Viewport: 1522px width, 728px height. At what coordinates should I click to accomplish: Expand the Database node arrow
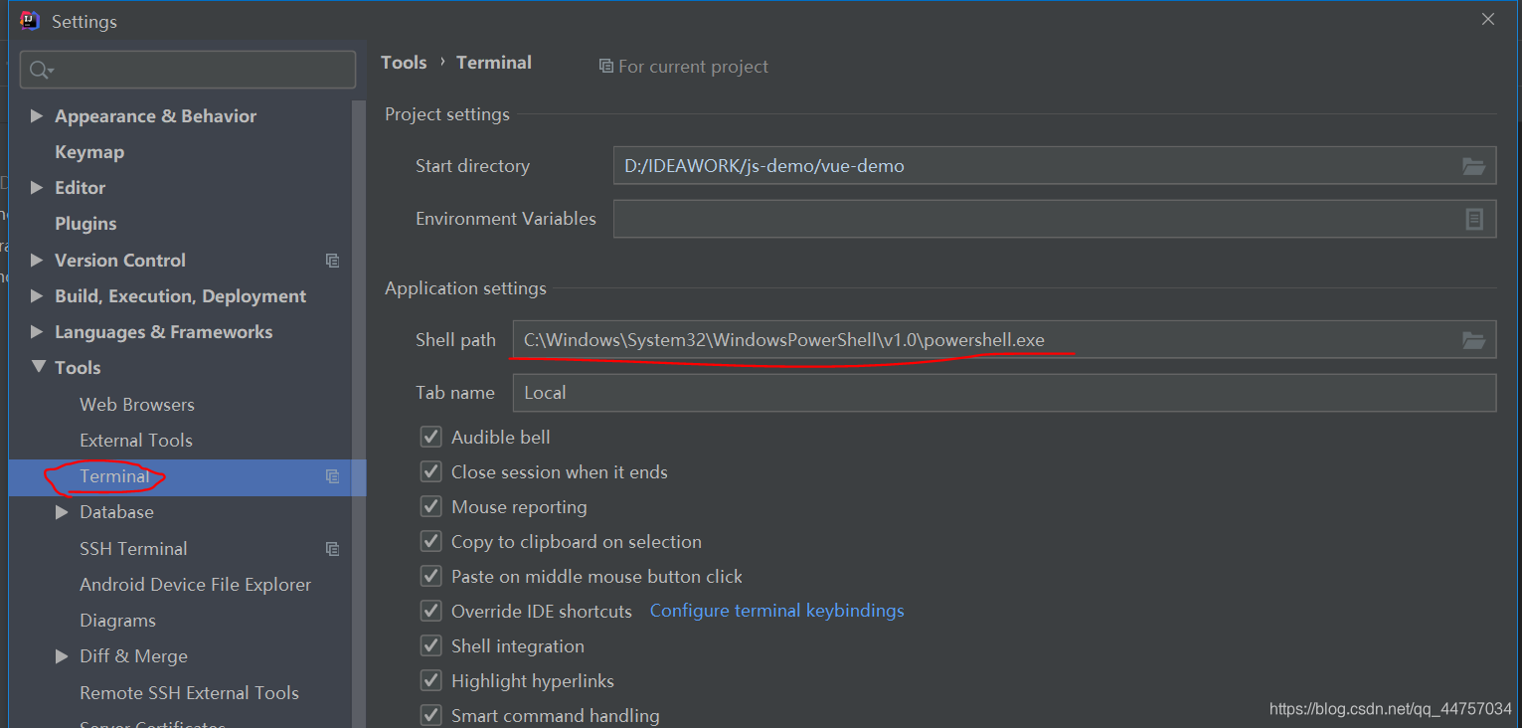click(62, 512)
